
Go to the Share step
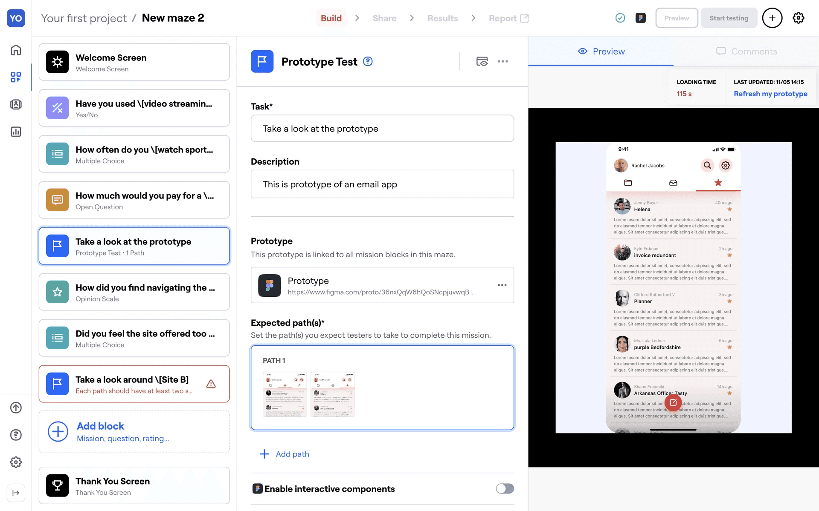384,18
